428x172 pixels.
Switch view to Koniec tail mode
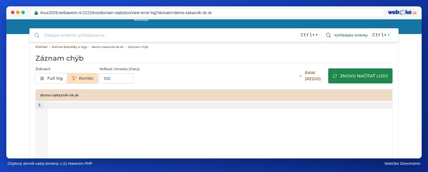click(x=82, y=78)
